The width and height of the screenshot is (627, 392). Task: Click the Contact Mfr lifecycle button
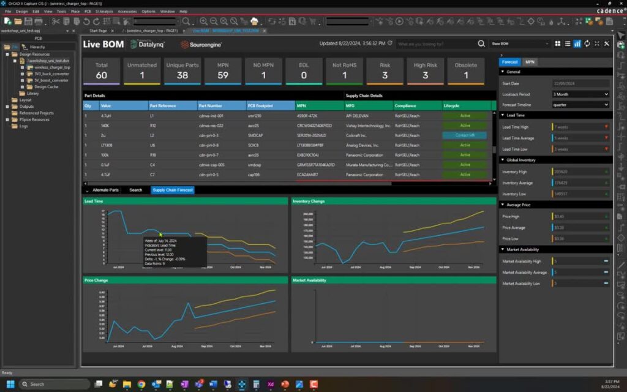point(465,135)
